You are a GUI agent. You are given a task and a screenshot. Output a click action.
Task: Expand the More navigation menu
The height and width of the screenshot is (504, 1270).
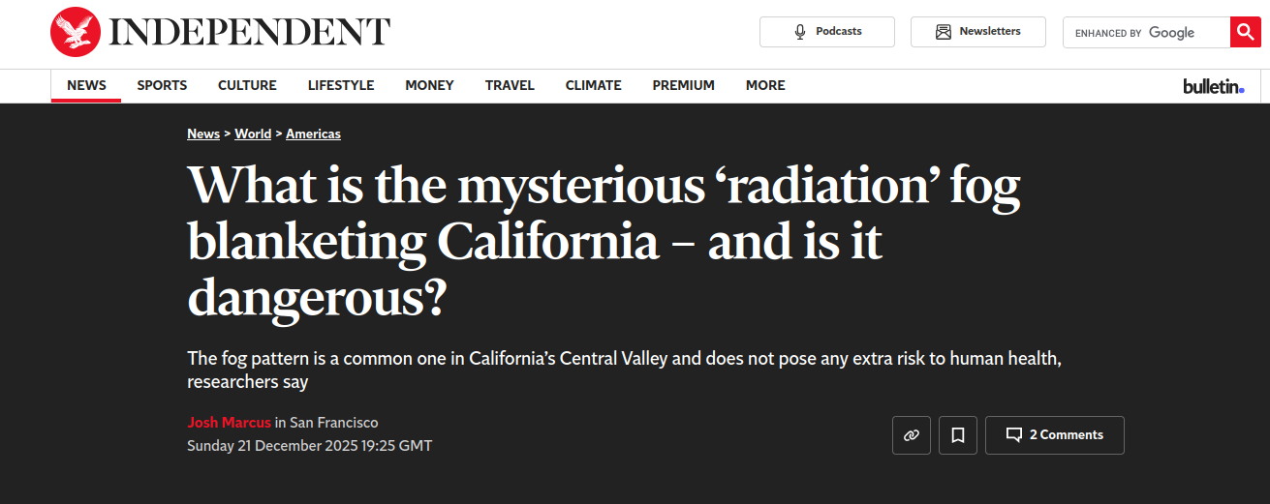[x=765, y=85]
